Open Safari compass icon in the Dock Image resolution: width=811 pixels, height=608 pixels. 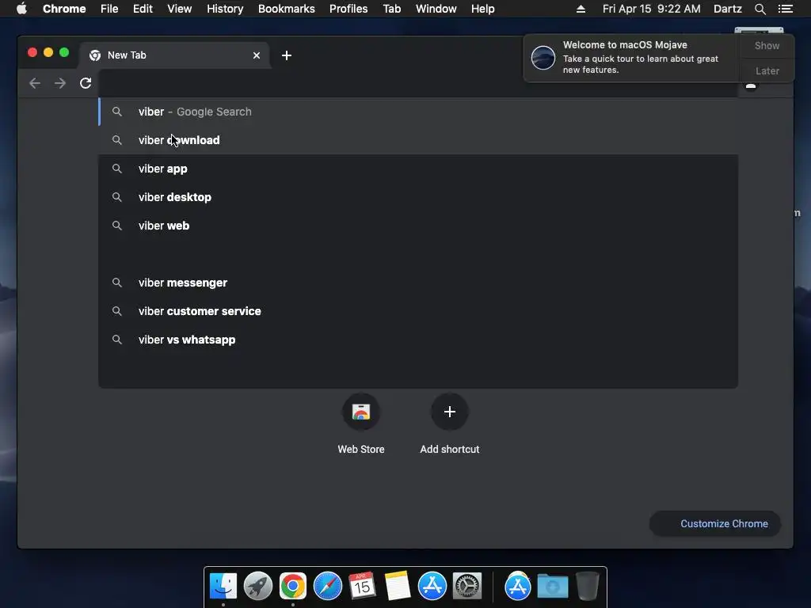tap(327, 587)
